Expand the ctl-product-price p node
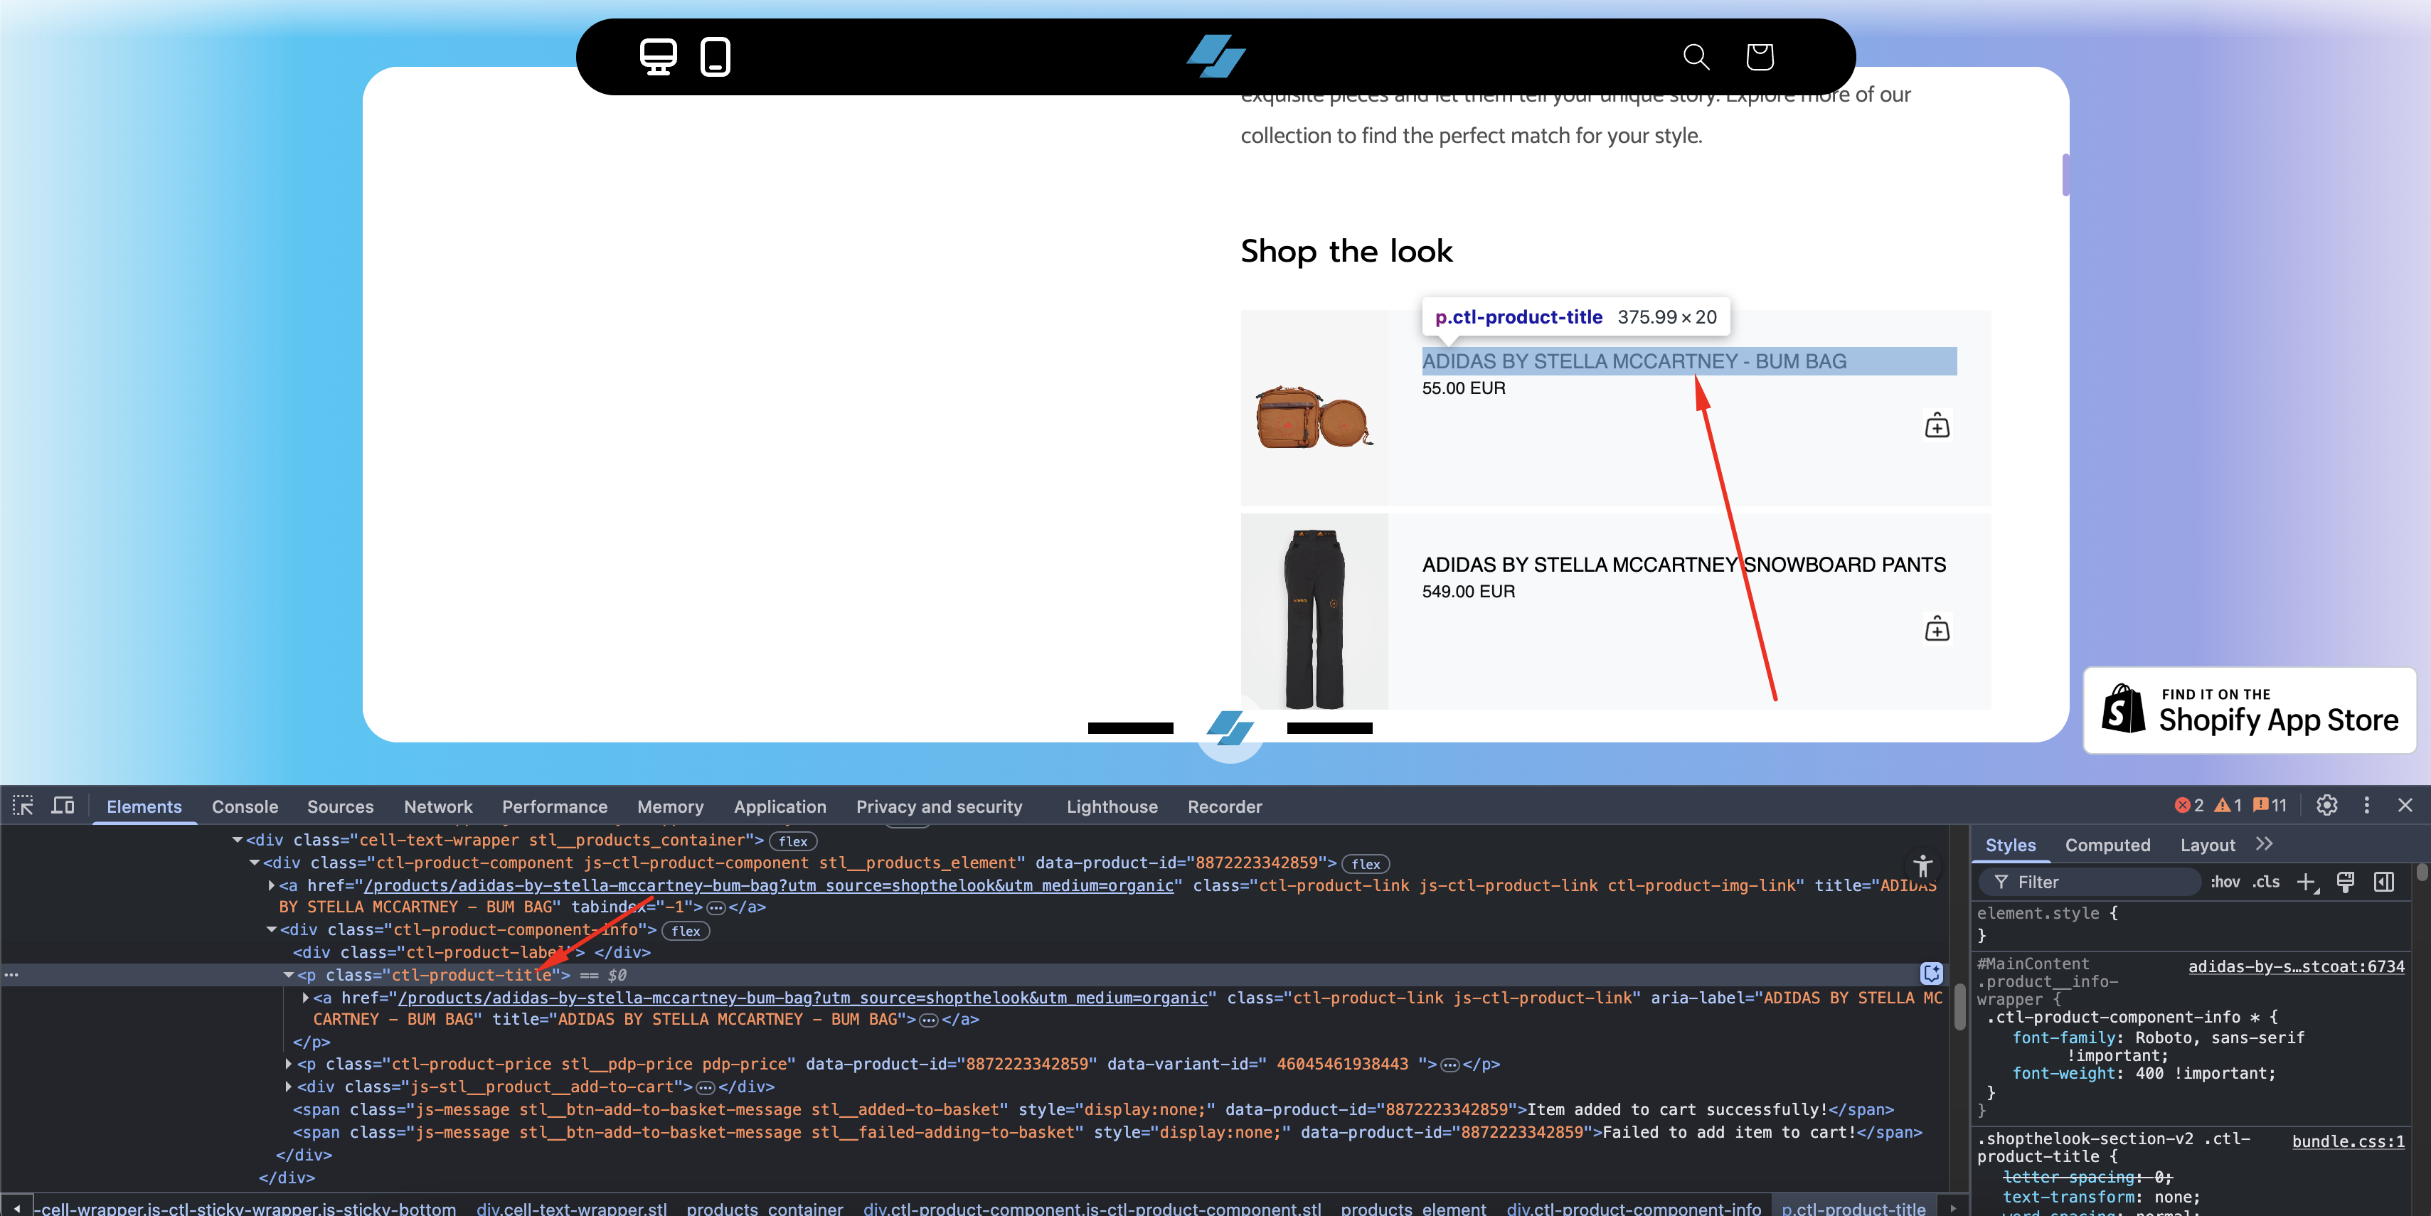The image size is (2431, 1216). click(x=289, y=1064)
